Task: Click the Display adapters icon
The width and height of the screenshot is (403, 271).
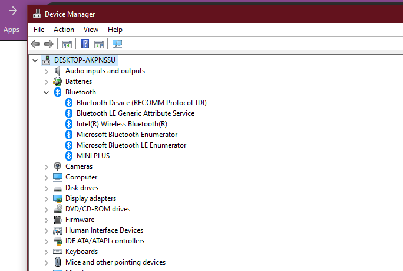Action: pos(58,198)
